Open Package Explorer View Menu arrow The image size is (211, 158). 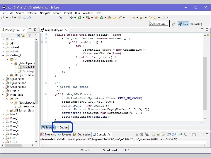[x=36, y=35]
